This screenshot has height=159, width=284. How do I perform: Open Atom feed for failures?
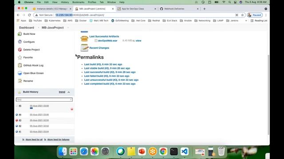point(58,140)
